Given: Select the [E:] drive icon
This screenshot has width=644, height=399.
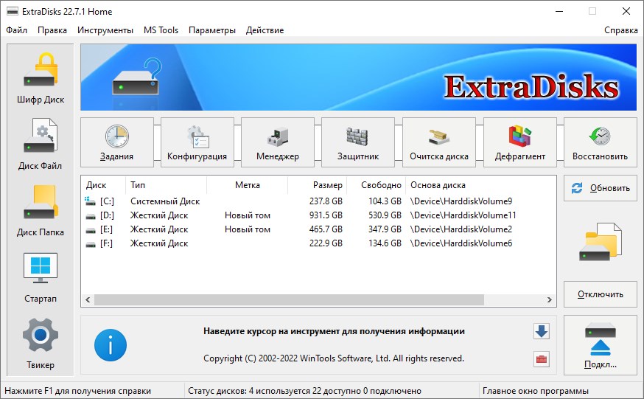Looking at the screenshot, I should point(90,229).
